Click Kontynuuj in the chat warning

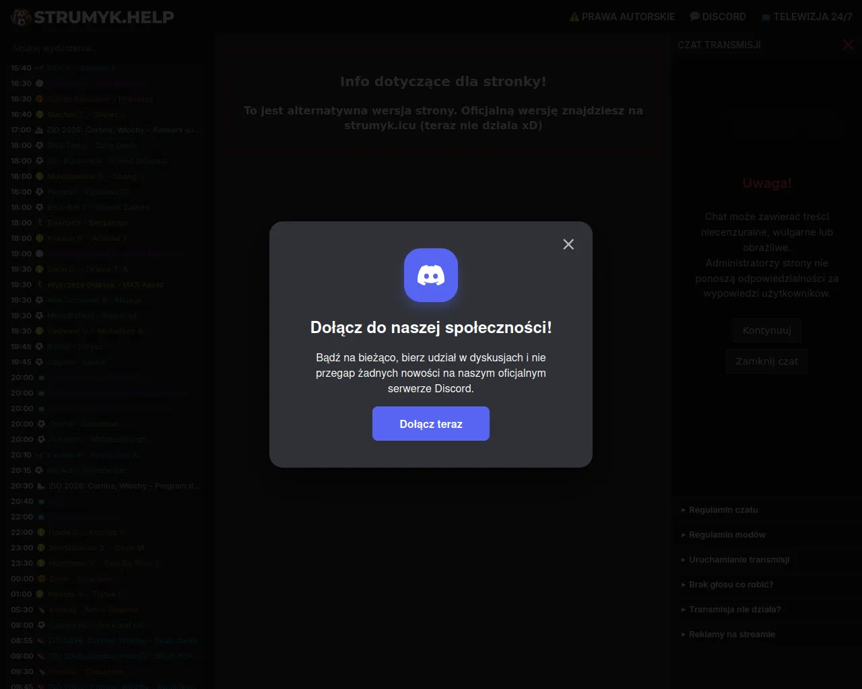pyautogui.click(x=767, y=330)
